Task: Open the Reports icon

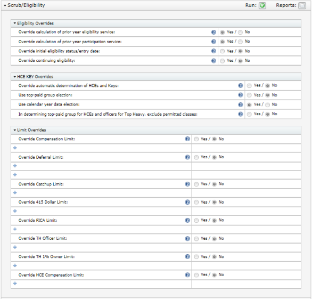Action: (x=302, y=5)
